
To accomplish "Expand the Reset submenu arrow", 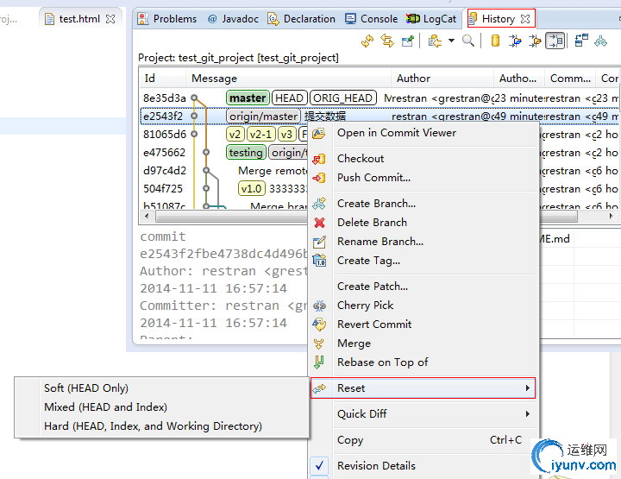I will click(x=528, y=388).
